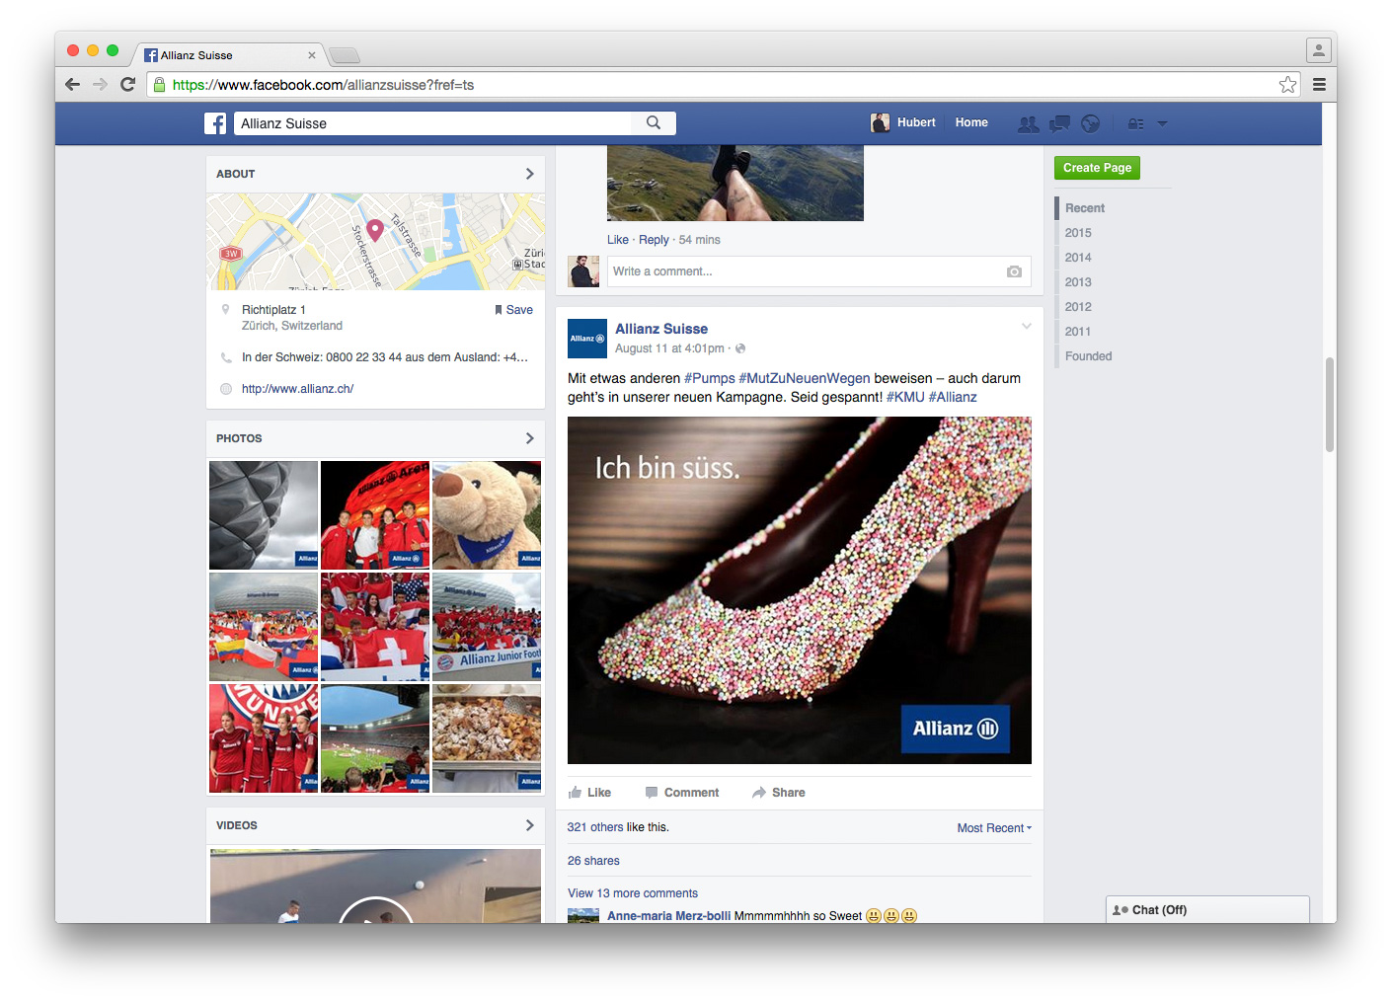
Task: Open the friend requests icon
Action: 1028,123
